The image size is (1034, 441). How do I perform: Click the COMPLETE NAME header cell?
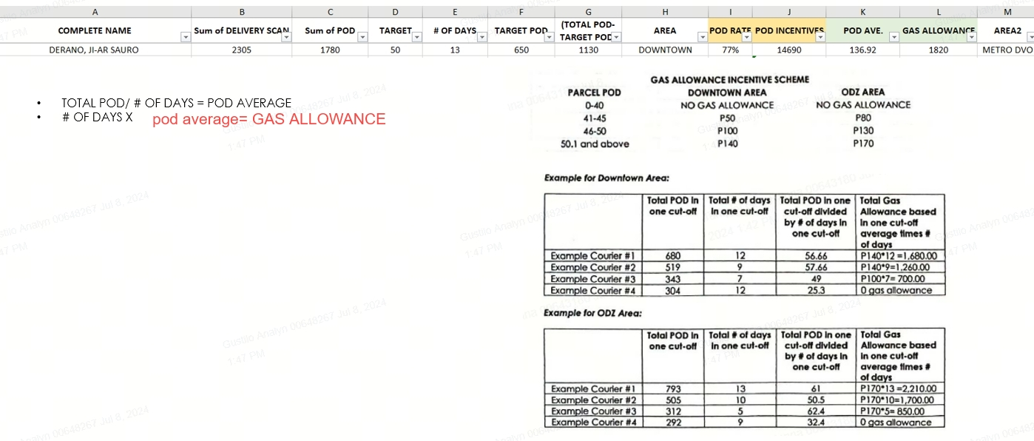pos(95,30)
